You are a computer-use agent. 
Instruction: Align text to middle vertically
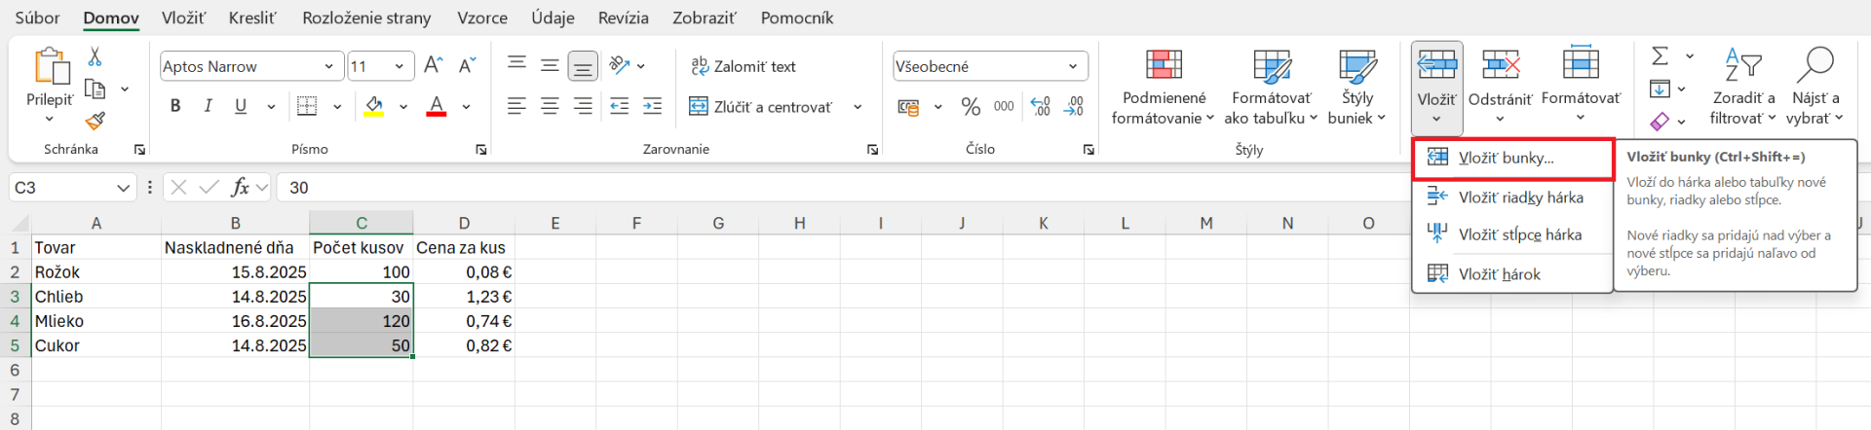[550, 65]
